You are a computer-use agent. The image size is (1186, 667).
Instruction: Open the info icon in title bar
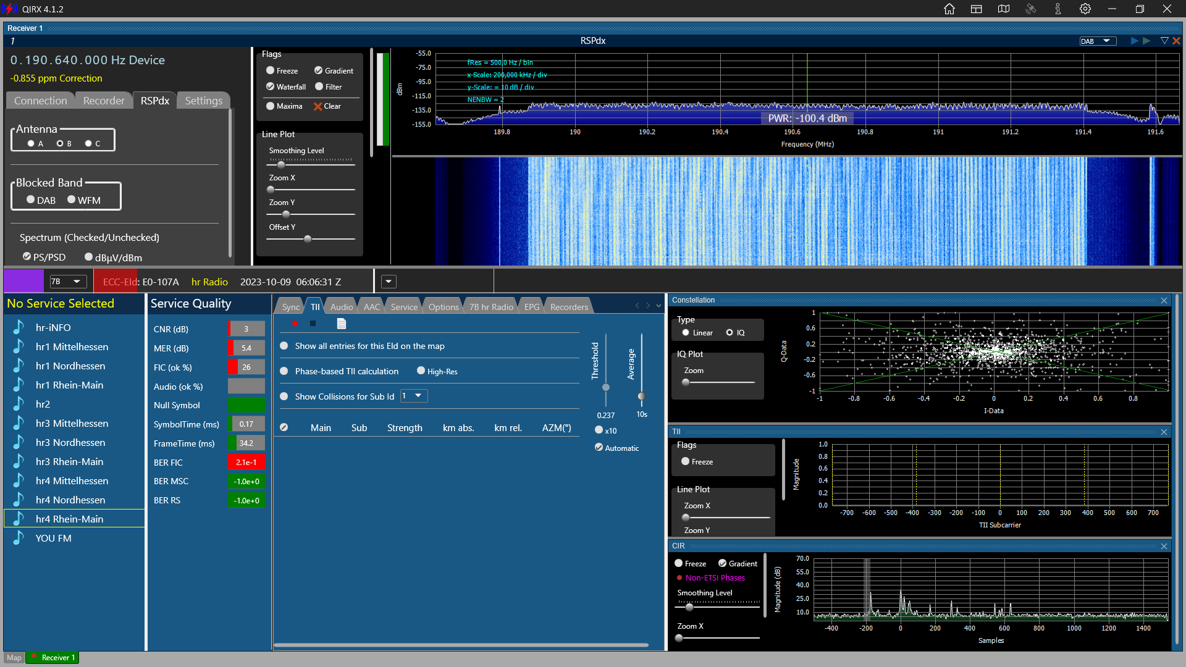1058,9
